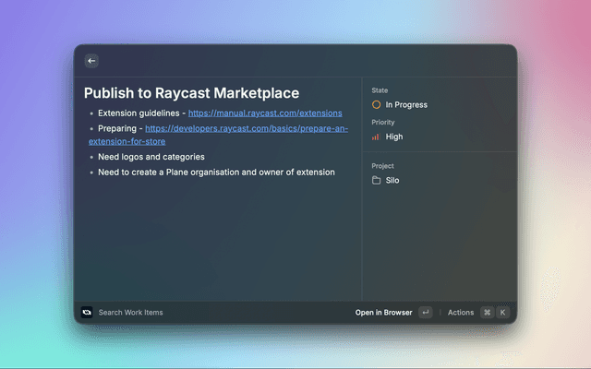This screenshot has width=591, height=369.
Task: Select the Silo project name
Action: click(x=392, y=181)
